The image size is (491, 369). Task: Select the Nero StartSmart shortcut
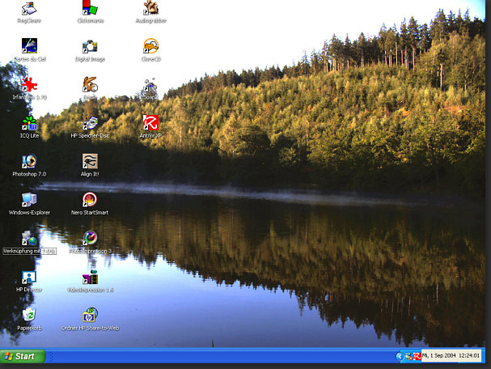click(x=90, y=200)
